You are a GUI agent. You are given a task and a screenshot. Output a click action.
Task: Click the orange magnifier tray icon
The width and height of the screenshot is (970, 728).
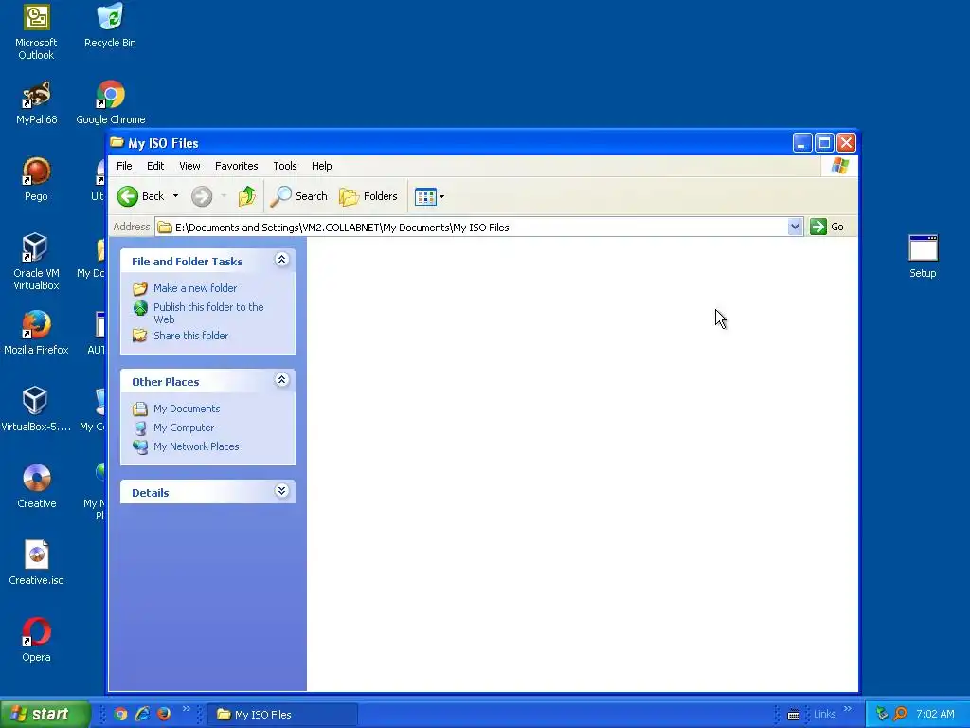900,715
